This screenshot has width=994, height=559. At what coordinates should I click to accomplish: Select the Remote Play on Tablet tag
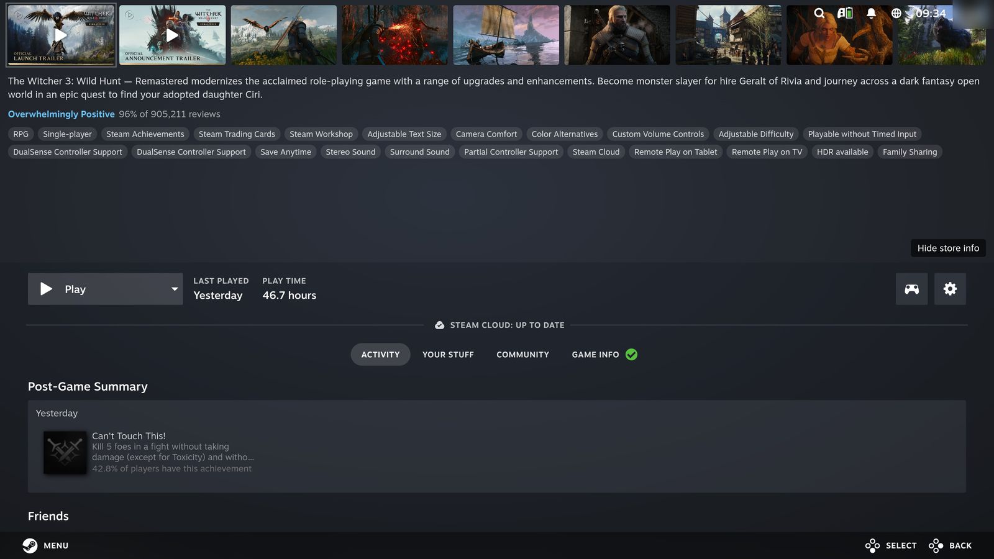click(x=675, y=152)
